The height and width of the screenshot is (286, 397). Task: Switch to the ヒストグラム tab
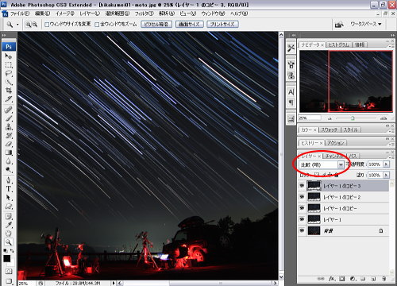click(339, 44)
